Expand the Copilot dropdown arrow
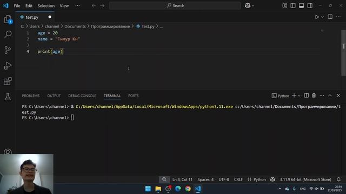This screenshot has width=346, height=194. click(x=253, y=6)
